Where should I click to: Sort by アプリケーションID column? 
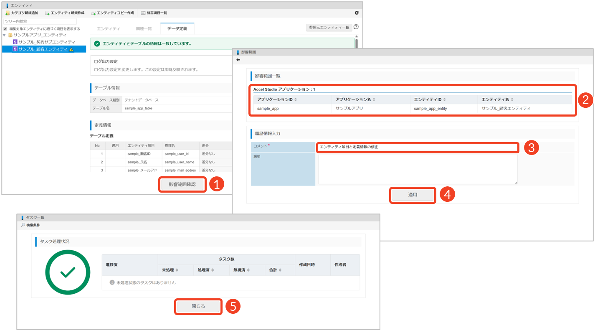pyautogui.click(x=296, y=99)
